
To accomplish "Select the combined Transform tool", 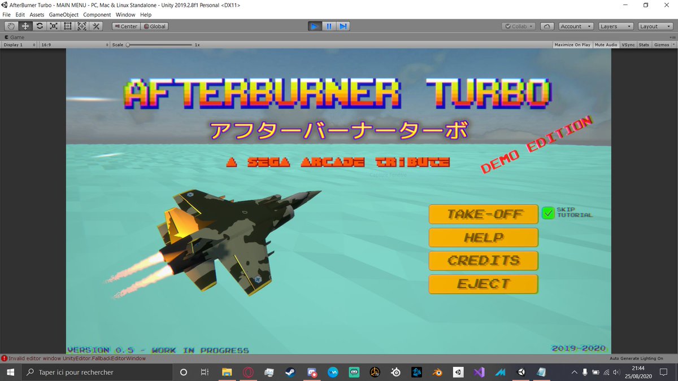I will point(82,26).
